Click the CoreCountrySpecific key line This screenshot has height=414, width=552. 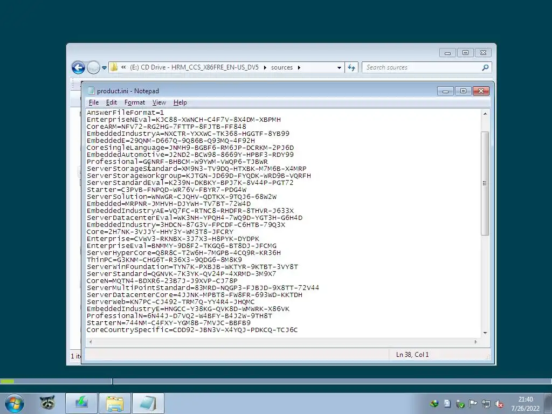coord(192,330)
